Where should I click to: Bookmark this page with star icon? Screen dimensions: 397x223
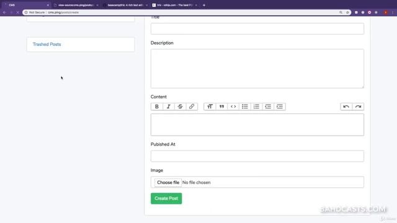tap(347, 12)
